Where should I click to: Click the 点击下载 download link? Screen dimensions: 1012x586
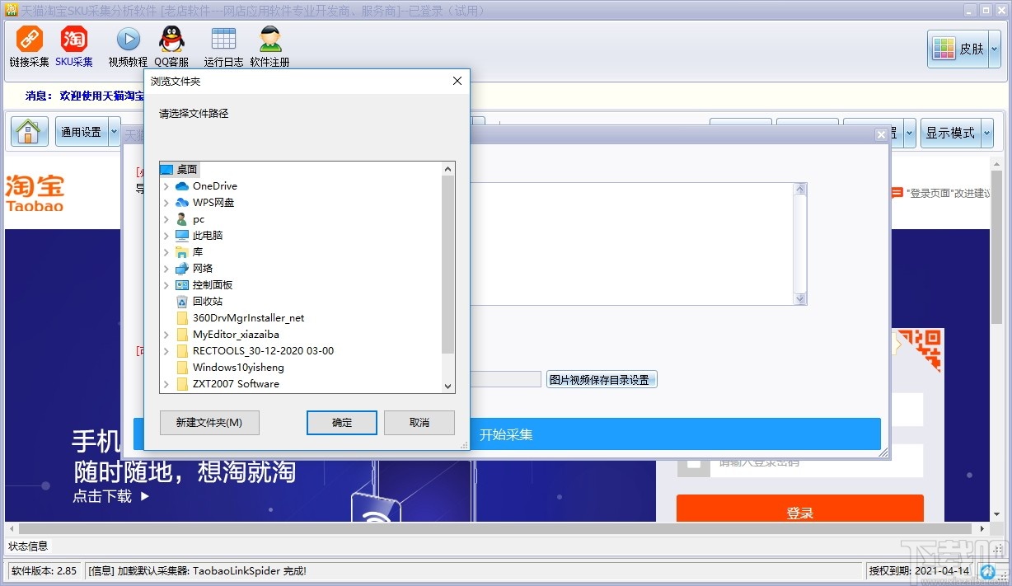coord(102,496)
